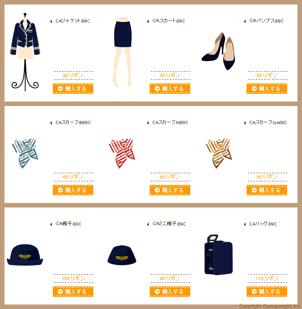Select the CA brimmed hat icon
The height and width of the screenshot is (309, 302).
click(25, 255)
